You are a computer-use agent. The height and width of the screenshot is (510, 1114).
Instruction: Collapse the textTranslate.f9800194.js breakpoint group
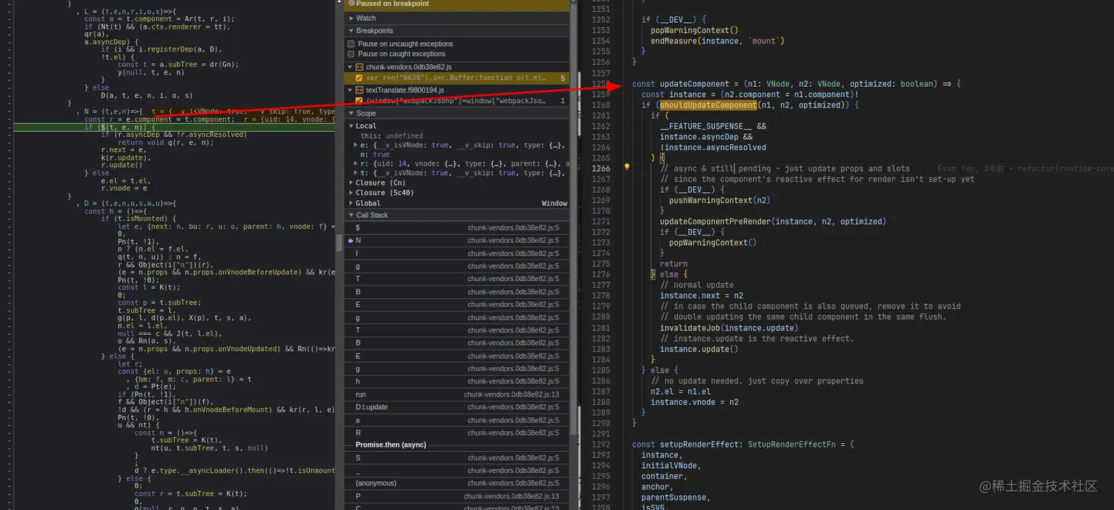(350, 90)
